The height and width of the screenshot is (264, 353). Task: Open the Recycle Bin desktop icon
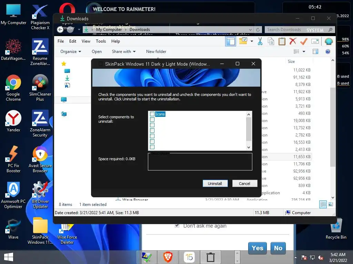click(336, 229)
